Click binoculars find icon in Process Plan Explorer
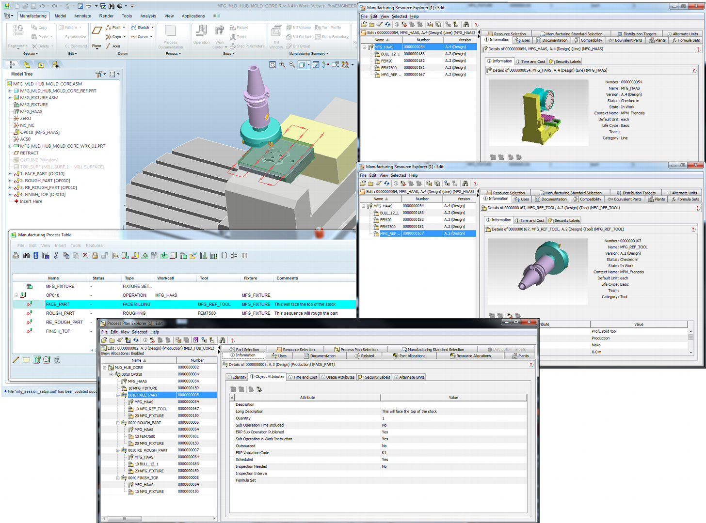This screenshot has height=523, width=706. (x=222, y=340)
